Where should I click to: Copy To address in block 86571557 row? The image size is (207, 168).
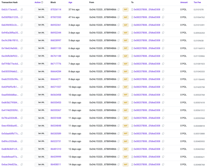tap(163, 87)
